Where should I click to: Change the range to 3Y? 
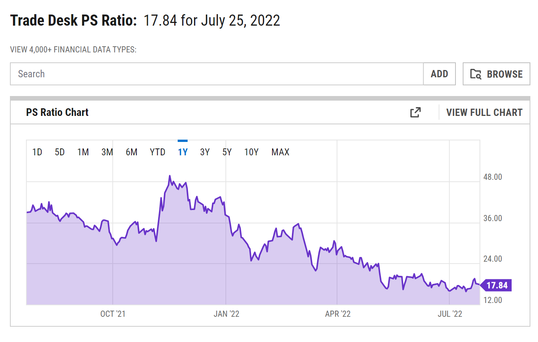205,152
